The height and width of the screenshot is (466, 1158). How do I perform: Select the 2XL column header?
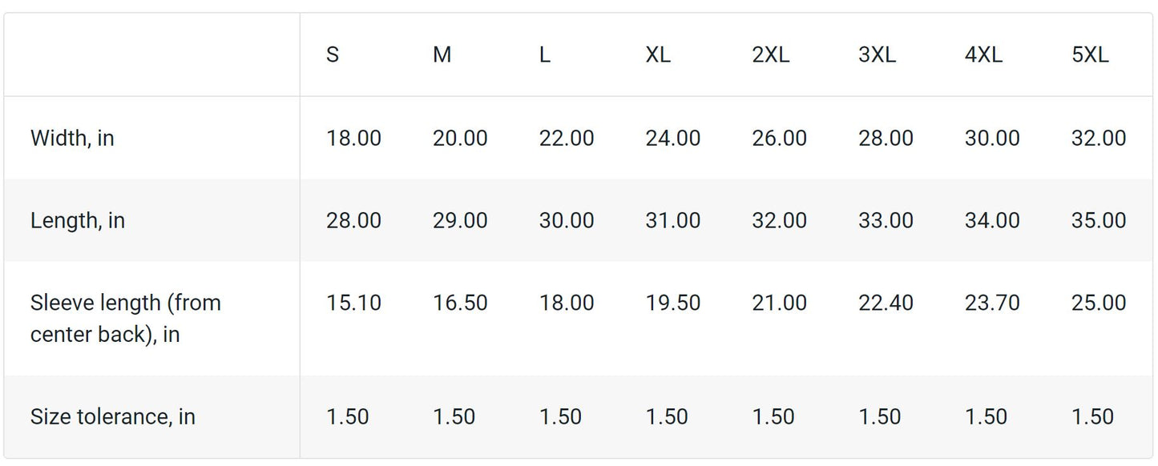(770, 54)
